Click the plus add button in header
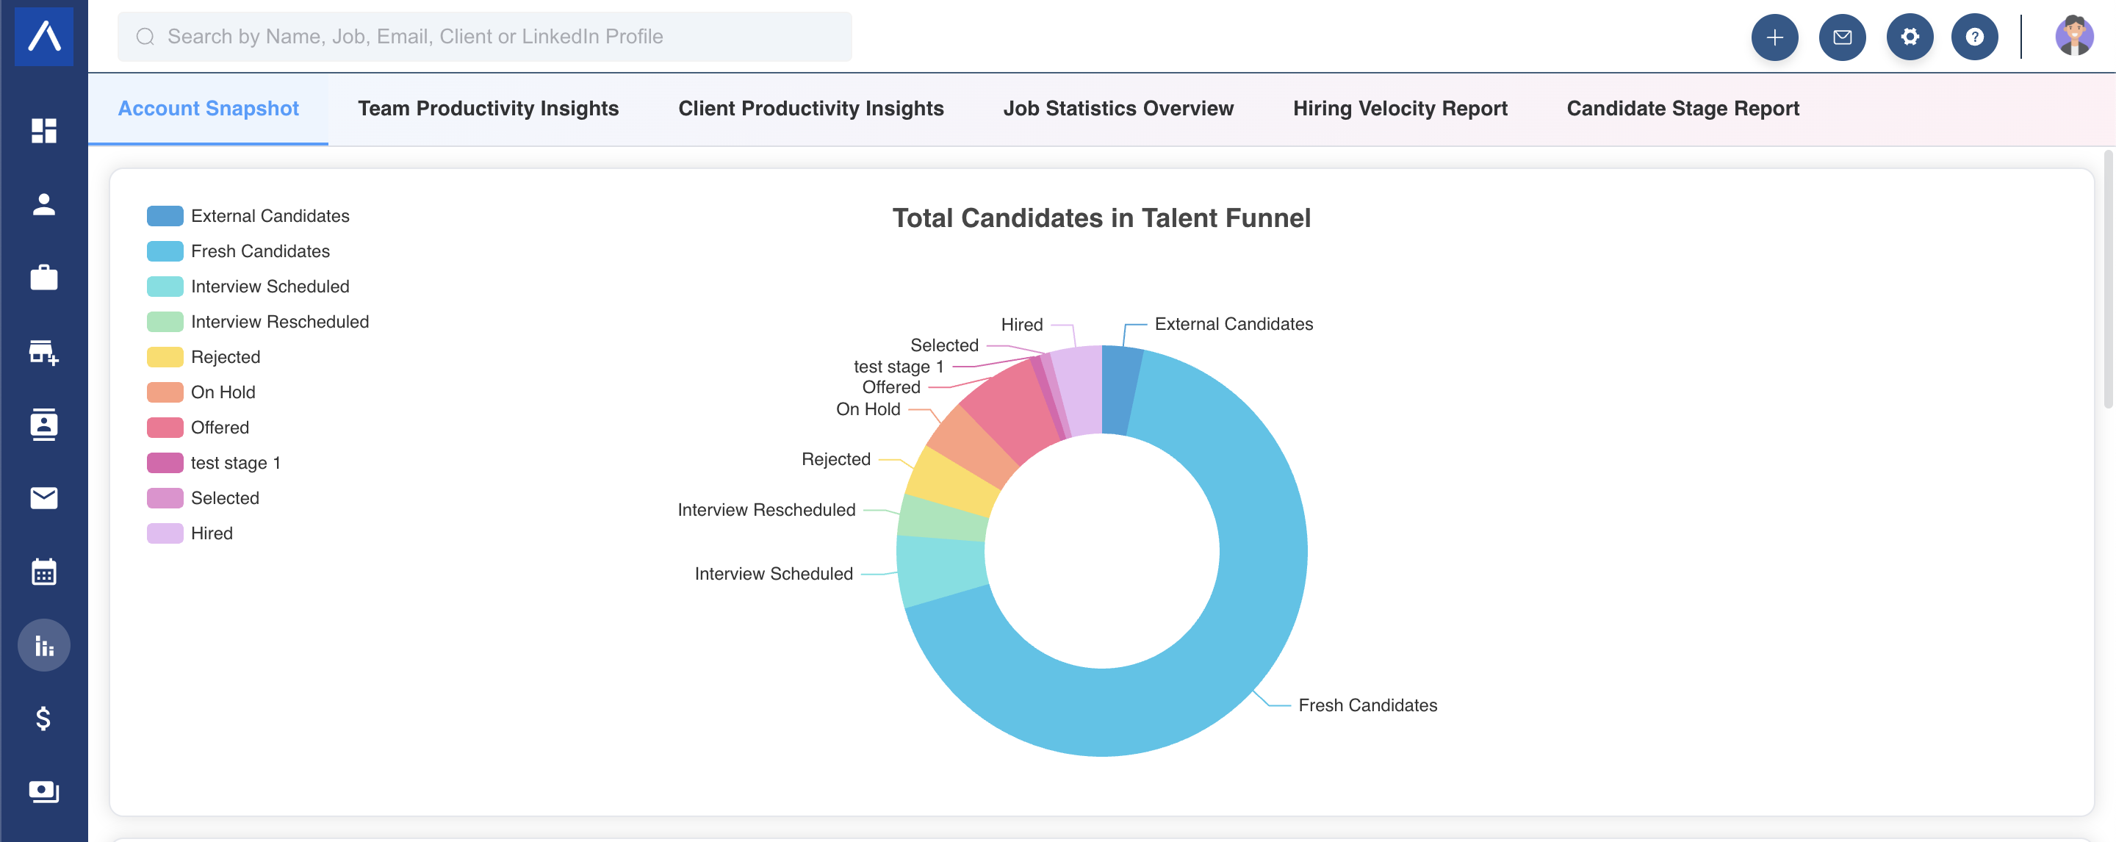The height and width of the screenshot is (842, 2116). [x=1774, y=37]
